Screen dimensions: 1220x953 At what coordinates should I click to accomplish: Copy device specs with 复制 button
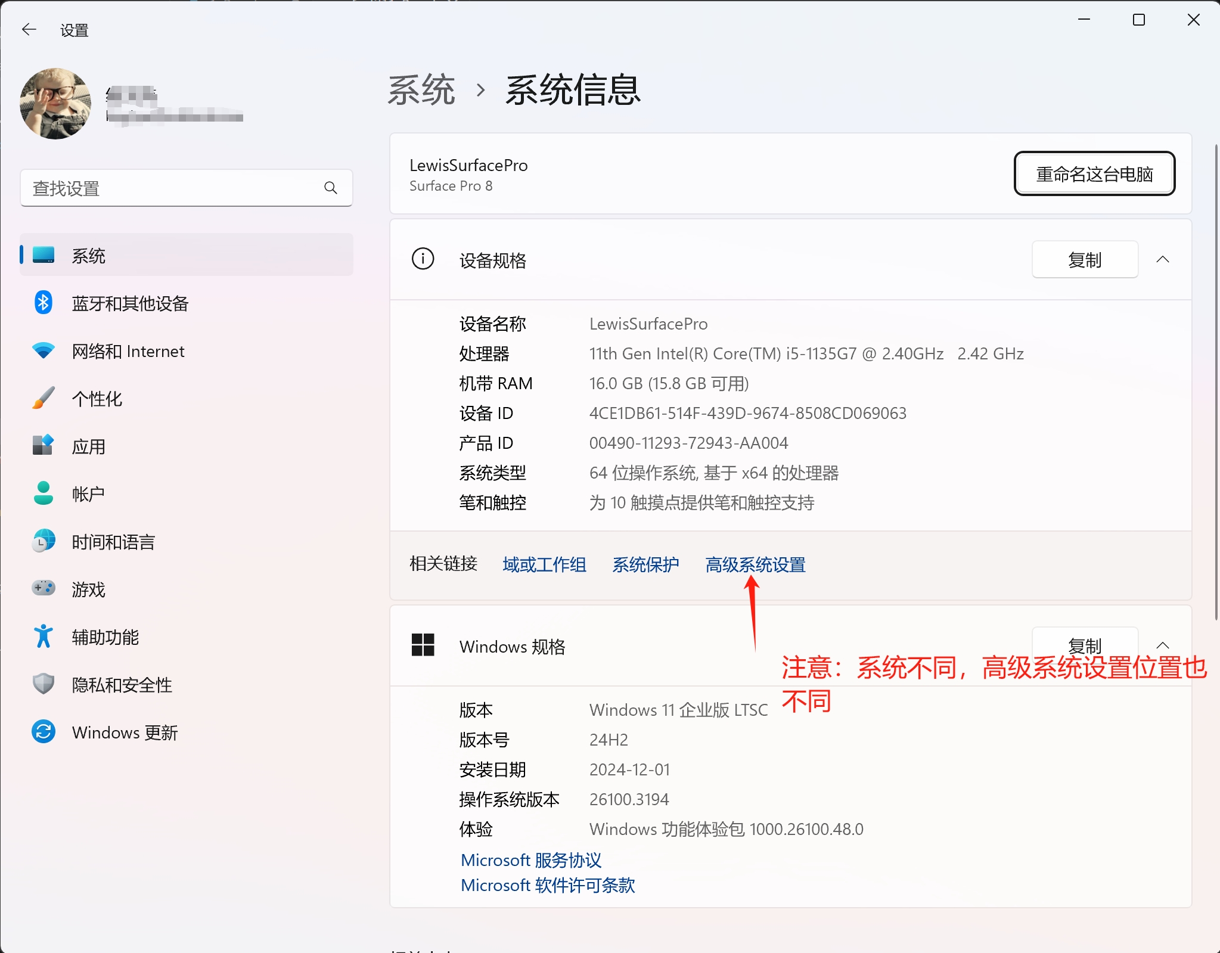1085,260
